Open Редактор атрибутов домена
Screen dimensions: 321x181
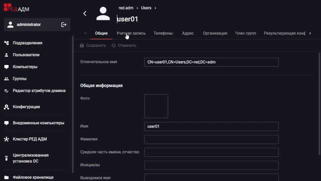pos(39,90)
